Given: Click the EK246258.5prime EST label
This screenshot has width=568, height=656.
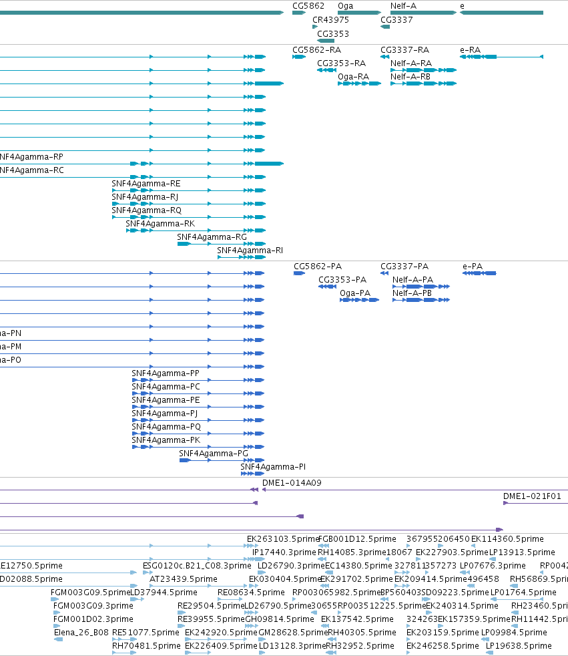Looking at the screenshot, I should (443, 647).
